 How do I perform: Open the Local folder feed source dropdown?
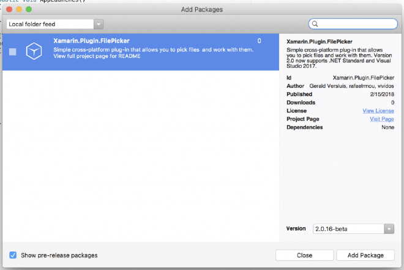pos(55,24)
